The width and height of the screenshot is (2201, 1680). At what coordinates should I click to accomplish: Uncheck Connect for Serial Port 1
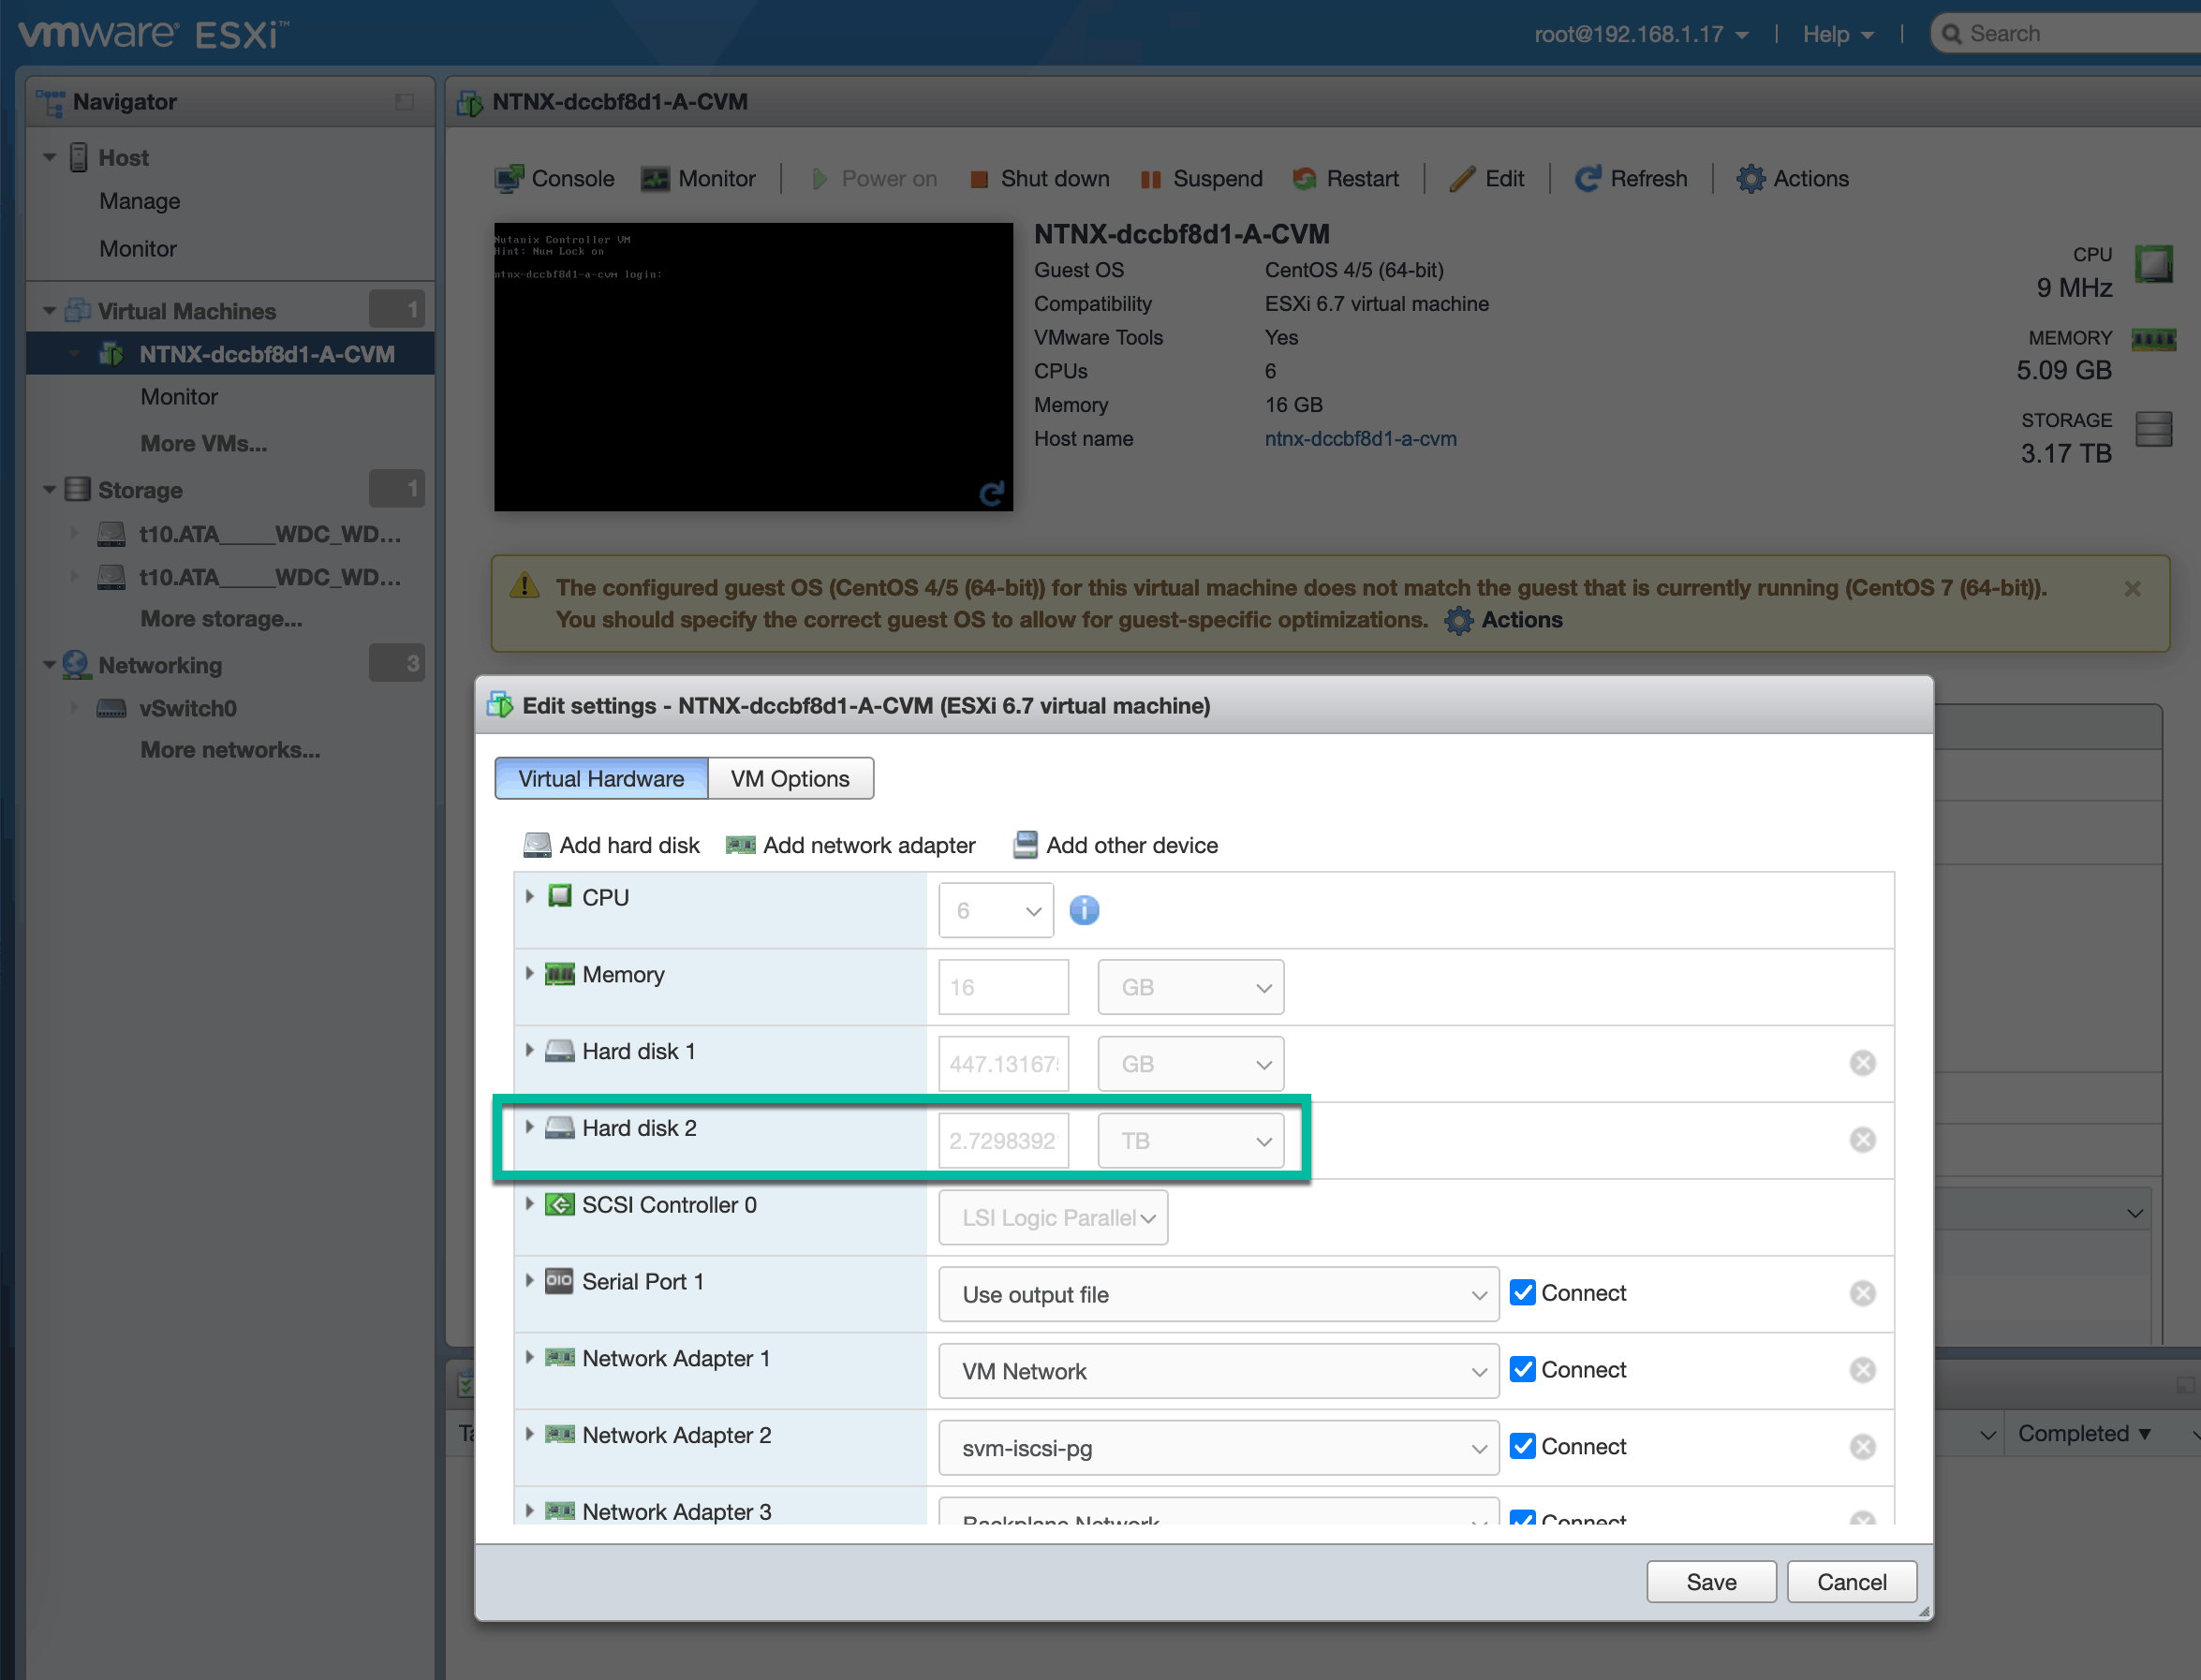(x=1522, y=1293)
